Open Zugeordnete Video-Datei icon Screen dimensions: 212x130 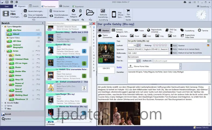click(x=182, y=36)
